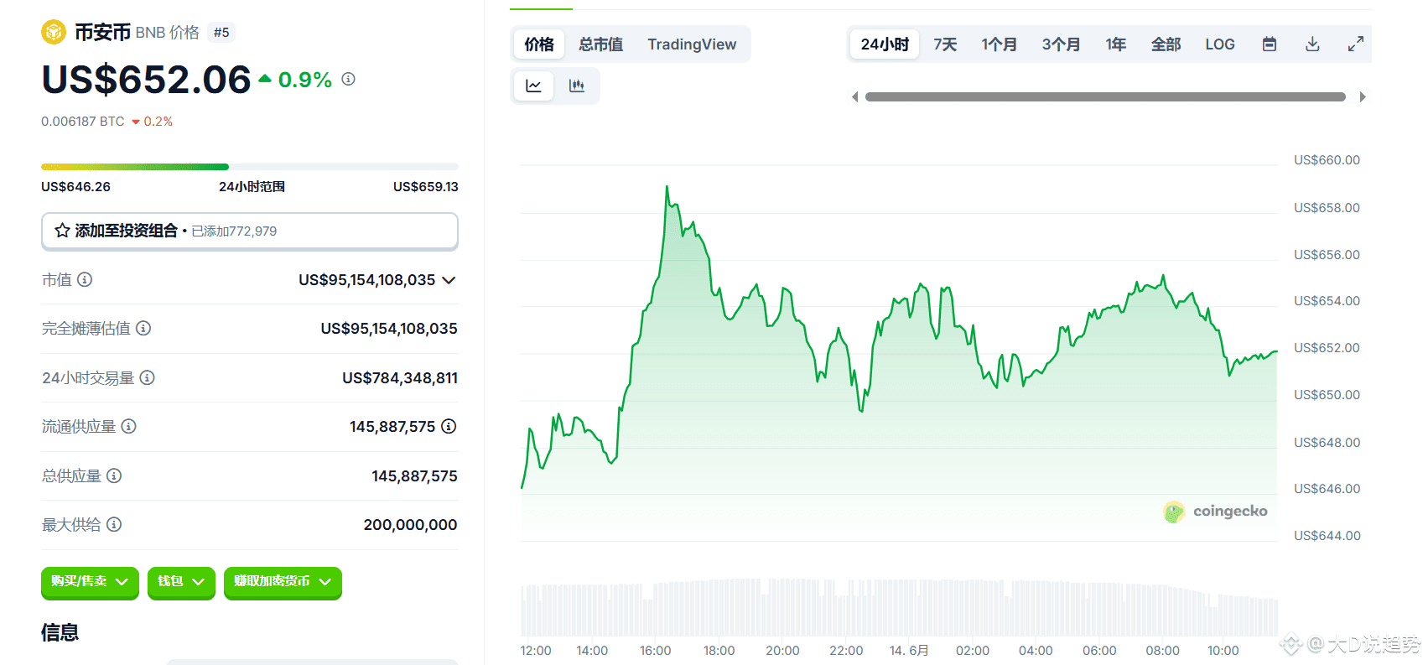Click max supply value 200,000,000
Screen dimensions: 1428x665
pyautogui.click(x=410, y=525)
